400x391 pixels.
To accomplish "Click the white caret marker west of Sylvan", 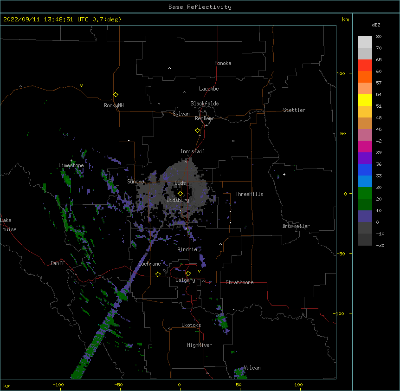I will pyautogui.click(x=159, y=104).
